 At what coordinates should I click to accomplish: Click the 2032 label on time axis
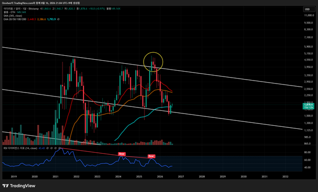(285, 177)
